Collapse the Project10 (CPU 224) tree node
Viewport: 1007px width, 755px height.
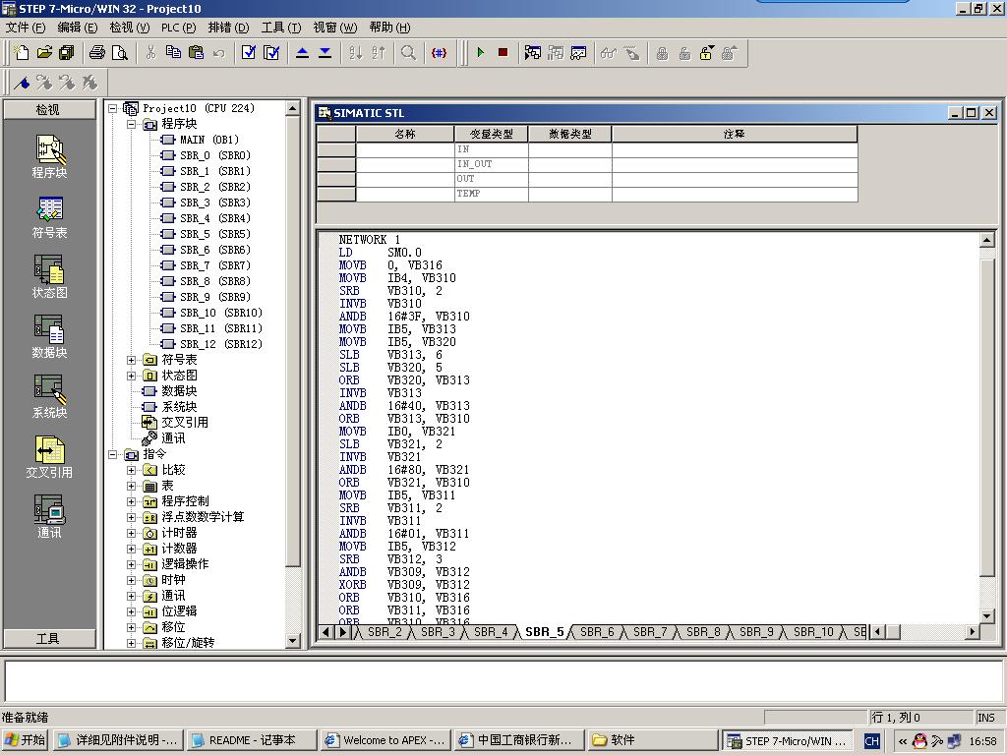pos(113,108)
